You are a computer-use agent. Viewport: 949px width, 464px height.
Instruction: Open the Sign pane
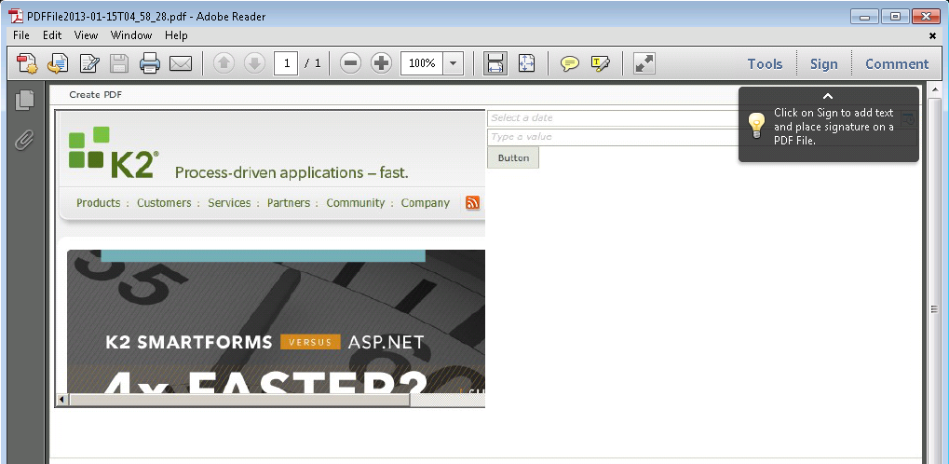[x=823, y=63]
